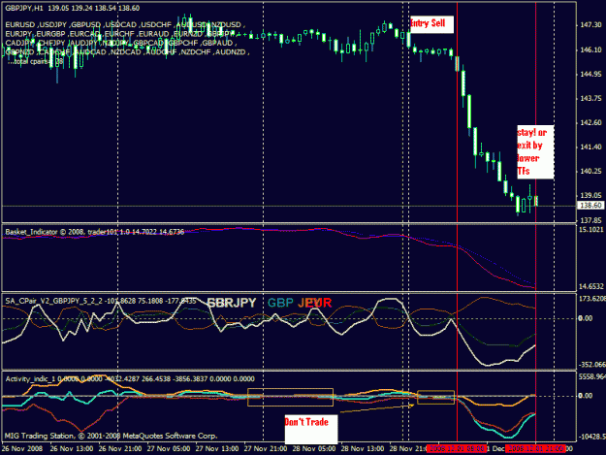Image resolution: width=606 pixels, height=455 pixels.
Task: Click the red 2008.12.01 21:00 time marker
Action: coord(535,449)
